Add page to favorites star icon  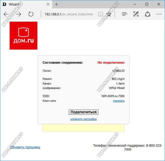pyautogui.click(x=109, y=14)
